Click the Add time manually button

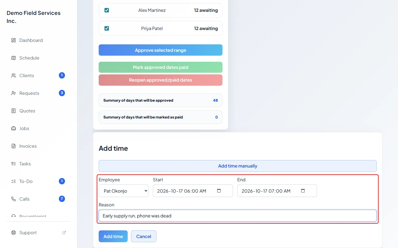tap(238, 166)
